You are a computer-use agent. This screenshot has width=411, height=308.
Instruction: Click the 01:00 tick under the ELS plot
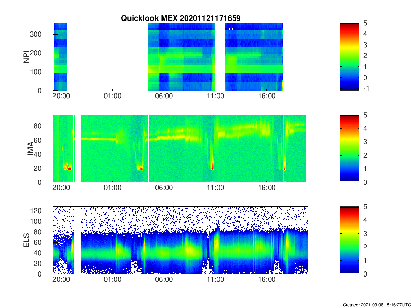(x=113, y=280)
